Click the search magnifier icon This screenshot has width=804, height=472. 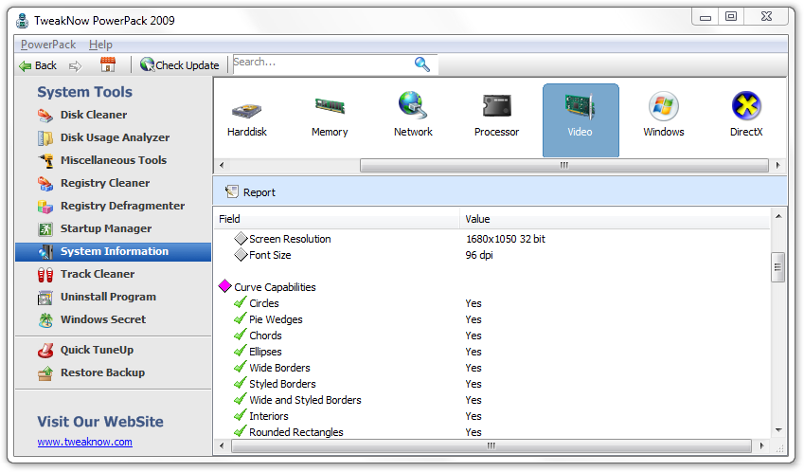(x=422, y=64)
